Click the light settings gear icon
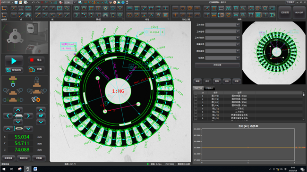 pyautogui.click(x=36, y=100)
